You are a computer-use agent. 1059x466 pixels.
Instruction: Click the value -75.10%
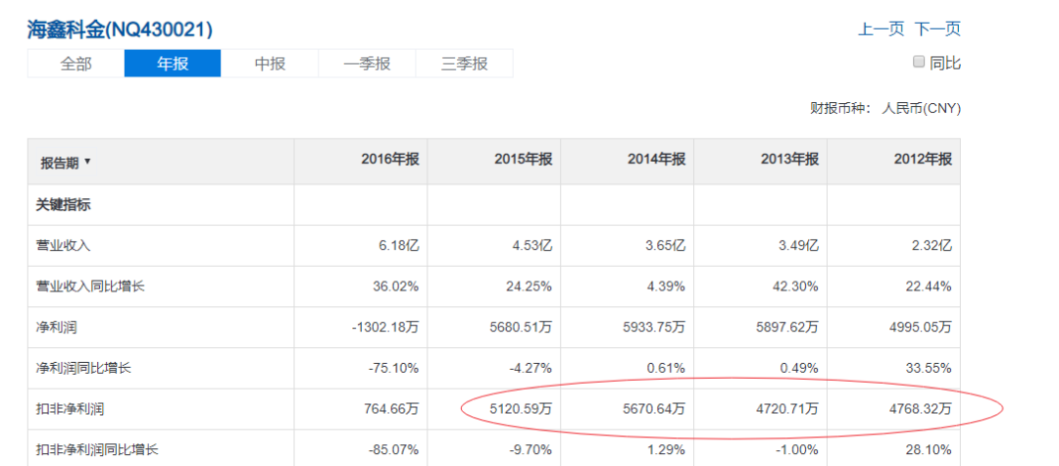click(396, 368)
